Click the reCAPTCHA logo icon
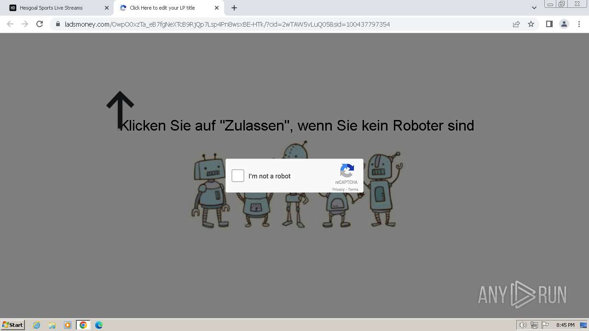Image resolution: width=589 pixels, height=331 pixels. 347,171
